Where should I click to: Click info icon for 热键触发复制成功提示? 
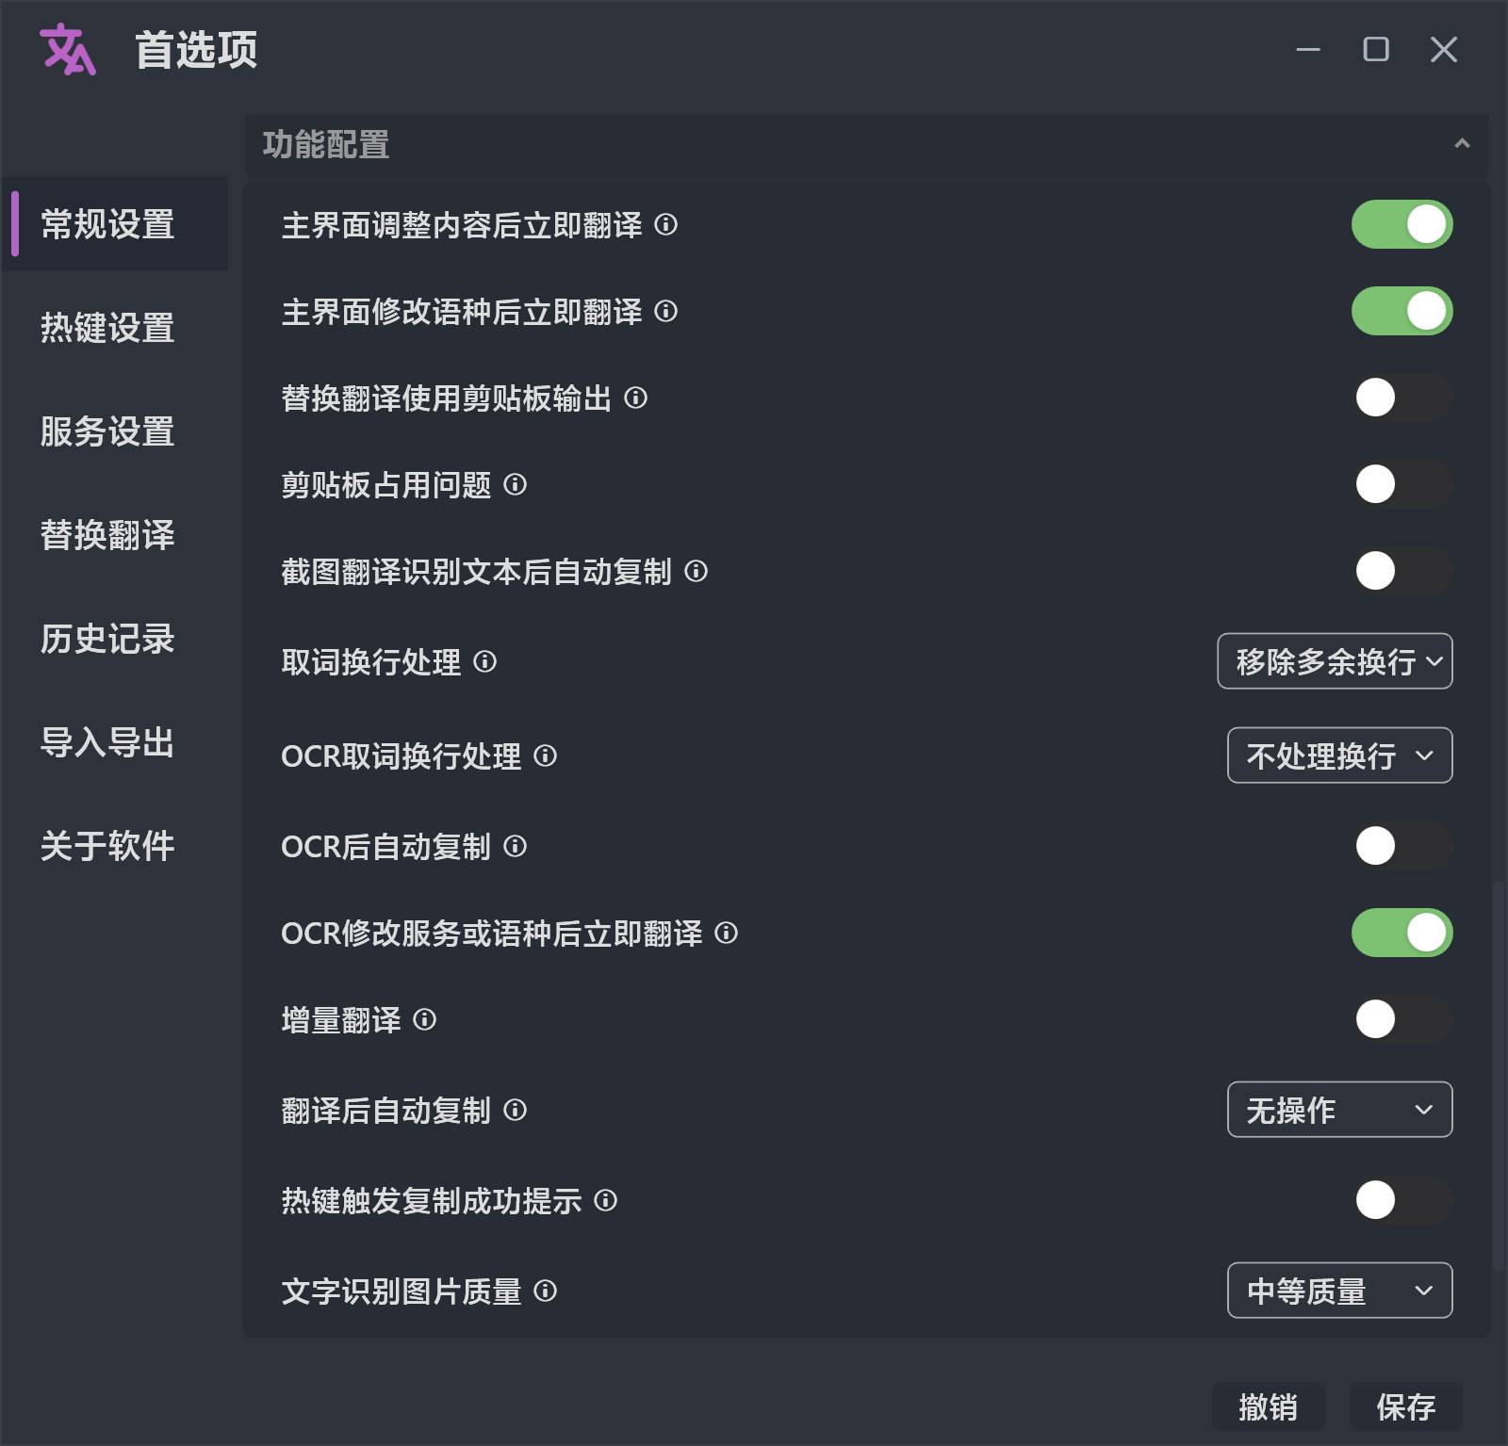(x=606, y=1201)
